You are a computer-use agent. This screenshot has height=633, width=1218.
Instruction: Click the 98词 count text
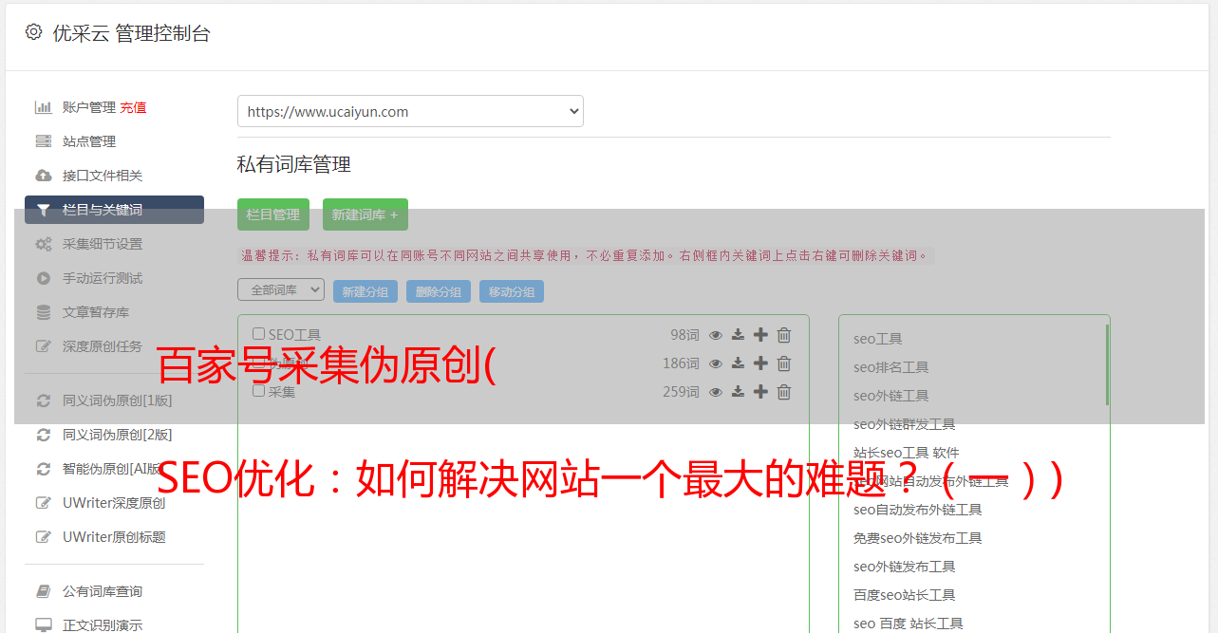[684, 335]
